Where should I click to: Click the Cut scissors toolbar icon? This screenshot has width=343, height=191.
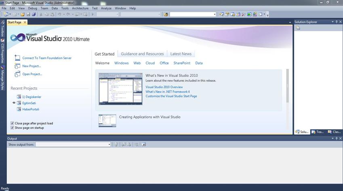(x=41, y=15)
